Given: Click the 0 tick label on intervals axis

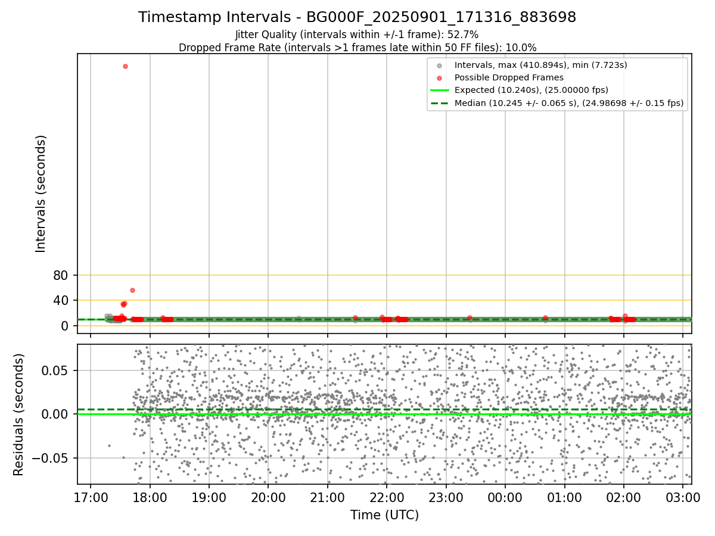Looking at the screenshot, I should [66, 326].
